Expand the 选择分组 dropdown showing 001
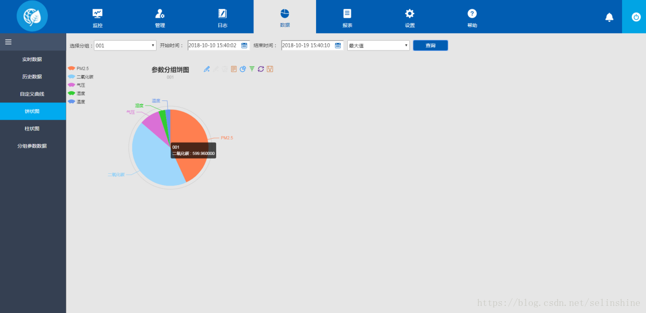This screenshot has width=646, height=313. coord(125,45)
